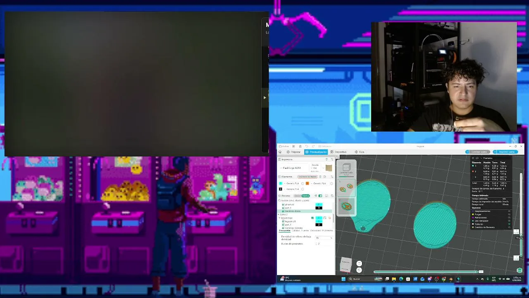529x298 pixels.
Task: Open the Velocidad settings tab
Action: [315, 231]
